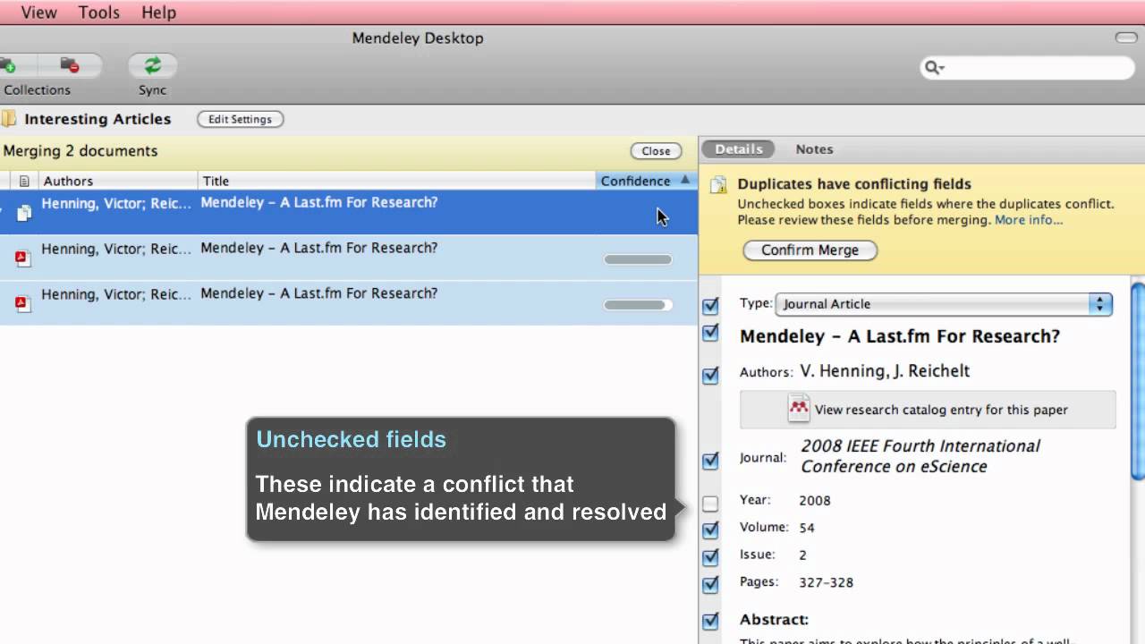This screenshot has width=1145, height=644.
Task: Check the unchecked Year field checkbox
Action: (x=710, y=504)
